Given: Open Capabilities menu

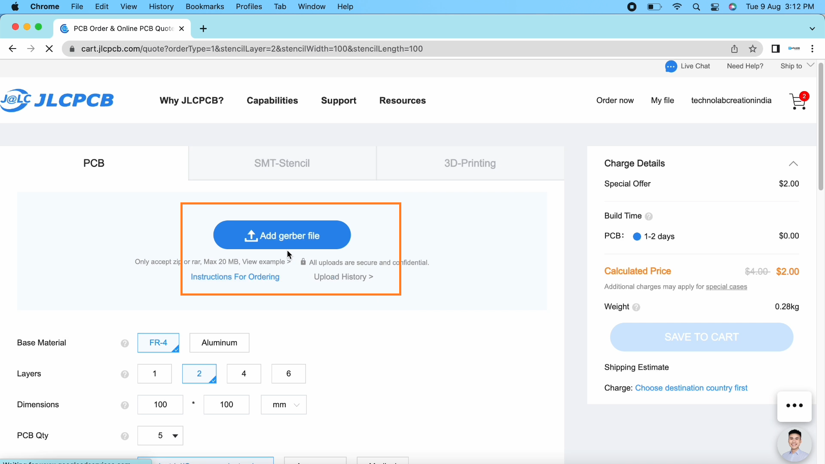Looking at the screenshot, I should click(272, 101).
